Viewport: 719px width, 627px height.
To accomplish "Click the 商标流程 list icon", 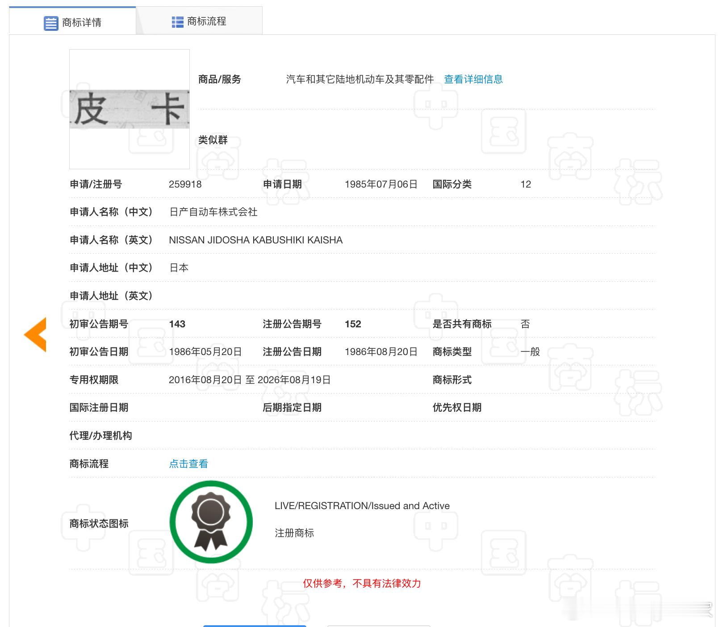I will (177, 22).
